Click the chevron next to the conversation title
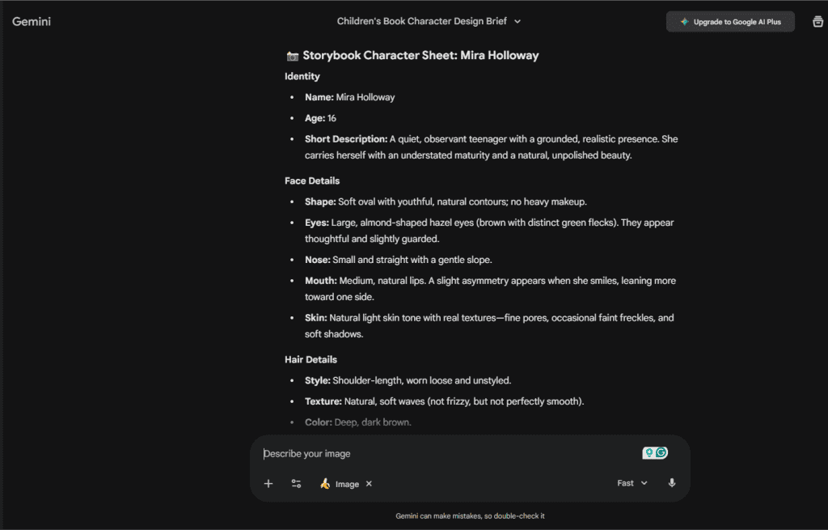 pyautogui.click(x=517, y=22)
